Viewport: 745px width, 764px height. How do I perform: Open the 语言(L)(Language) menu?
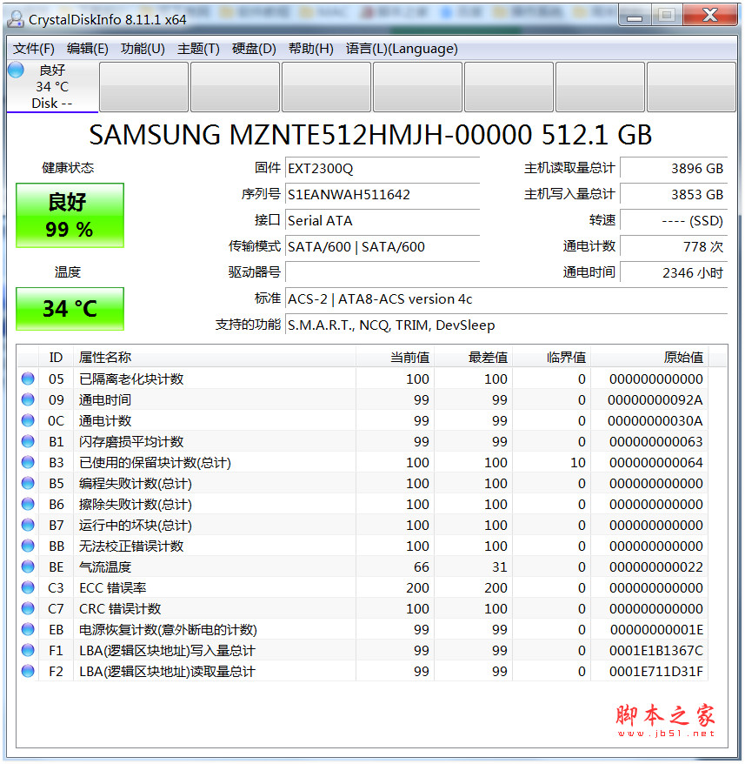point(402,49)
